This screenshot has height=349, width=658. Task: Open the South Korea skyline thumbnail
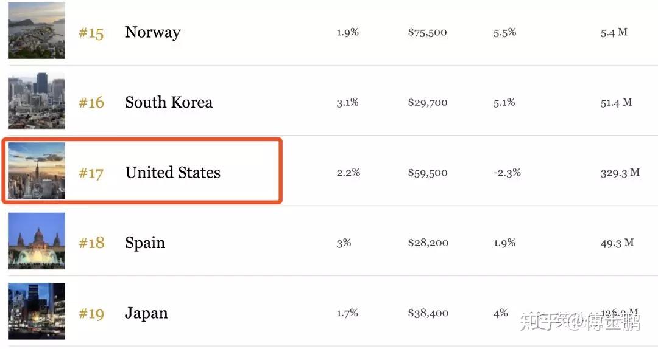37,100
